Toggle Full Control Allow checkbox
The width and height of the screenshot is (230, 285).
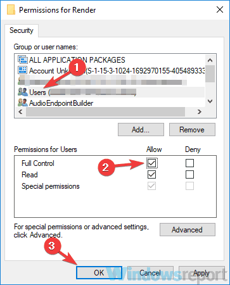click(151, 163)
